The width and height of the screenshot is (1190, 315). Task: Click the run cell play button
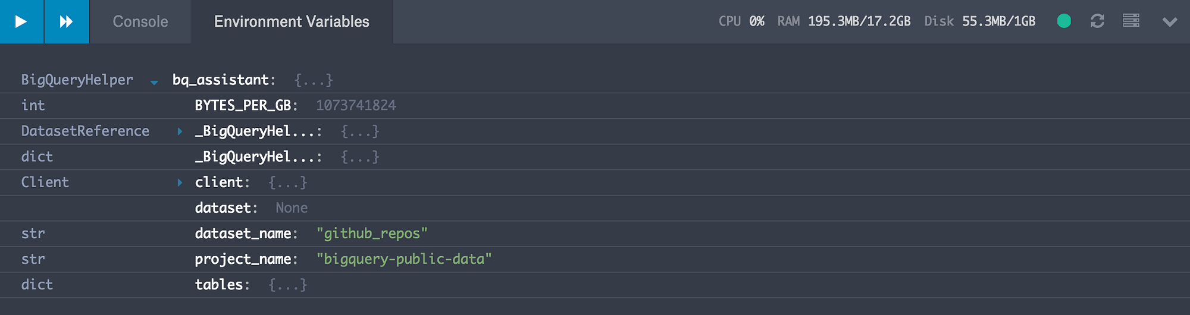pyautogui.click(x=21, y=21)
